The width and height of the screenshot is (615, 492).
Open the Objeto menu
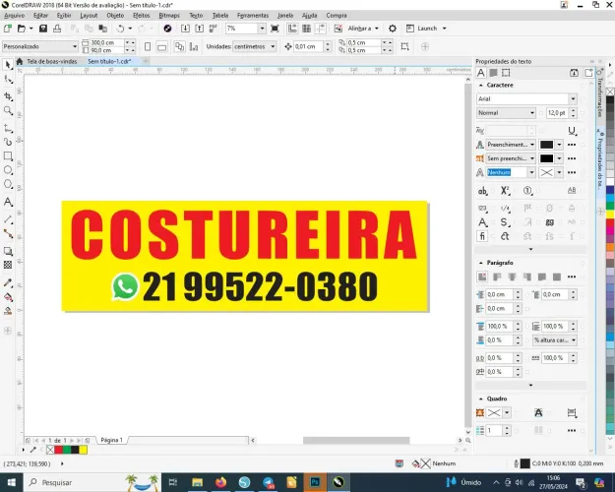115,16
